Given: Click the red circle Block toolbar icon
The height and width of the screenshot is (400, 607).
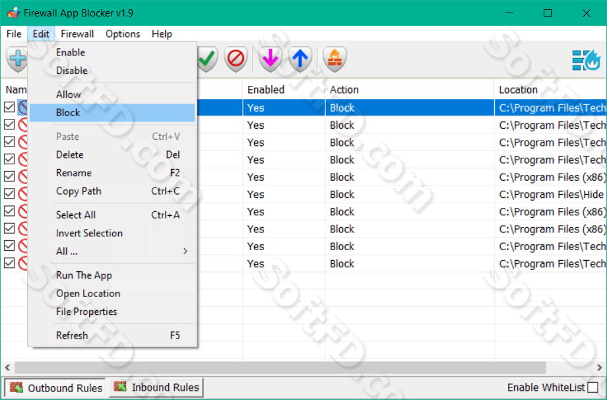Looking at the screenshot, I should [x=236, y=59].
